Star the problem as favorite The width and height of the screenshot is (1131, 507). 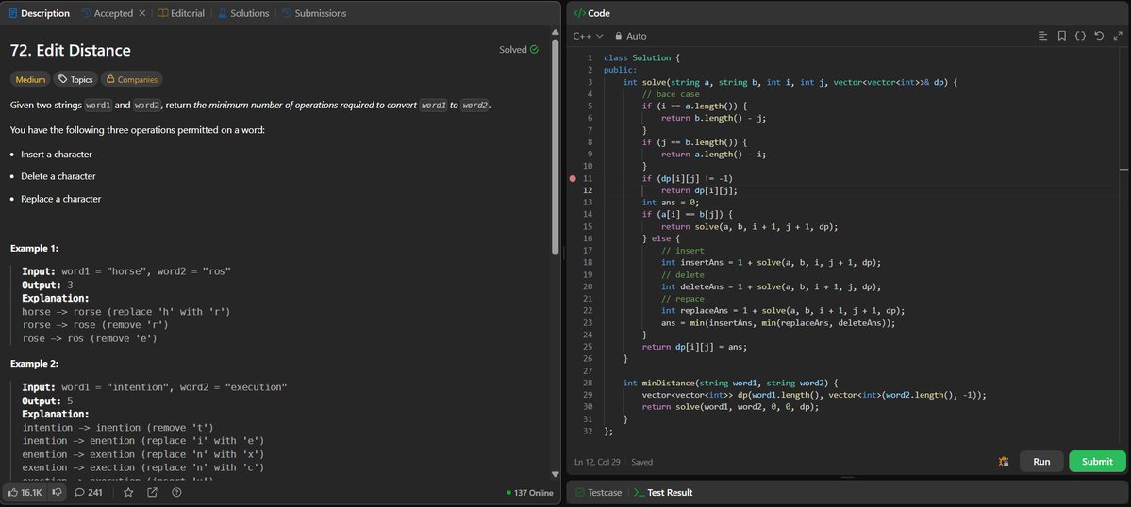[128, 493]
